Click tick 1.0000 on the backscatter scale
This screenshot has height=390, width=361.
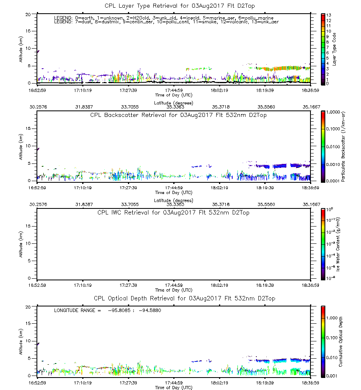(x=333, y=112)
